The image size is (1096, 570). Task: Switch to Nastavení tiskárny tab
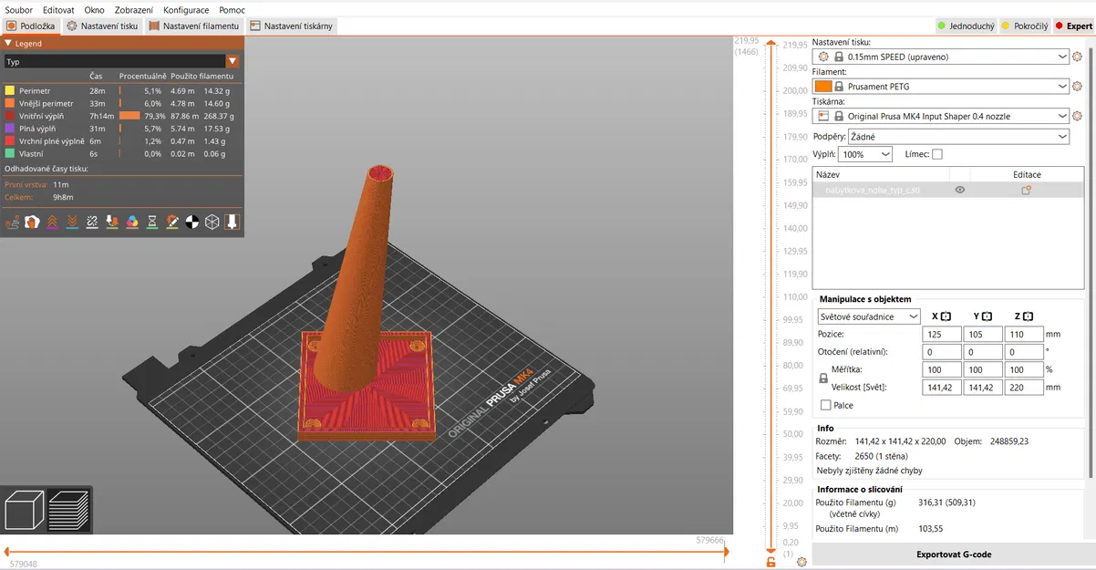(292, 26)
